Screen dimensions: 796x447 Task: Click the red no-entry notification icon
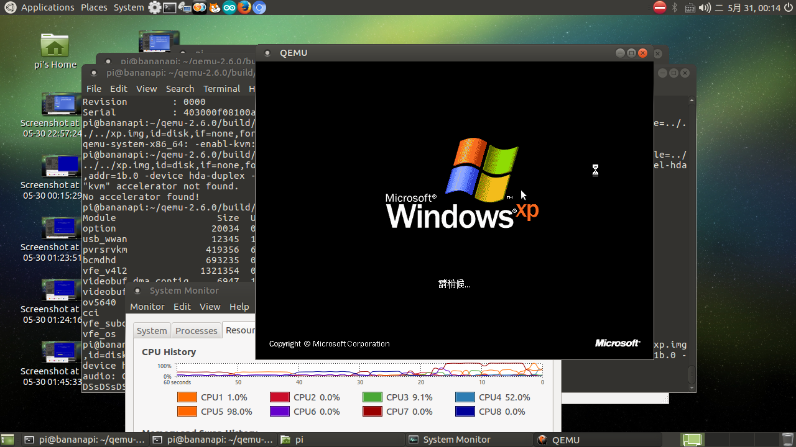660,7
